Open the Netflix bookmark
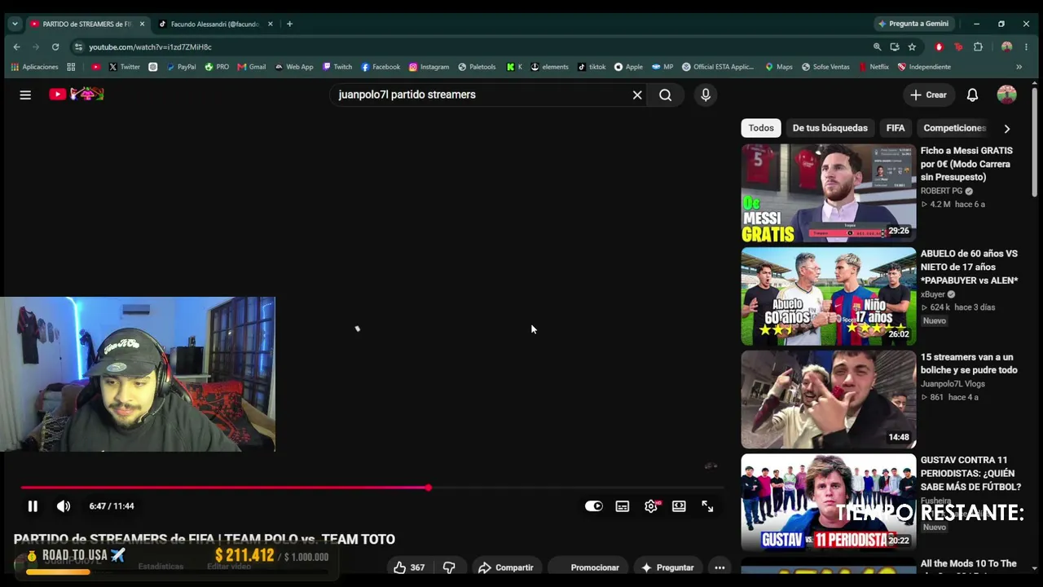The height and width of the screenshot is (587, 1043). click(874, 67)
